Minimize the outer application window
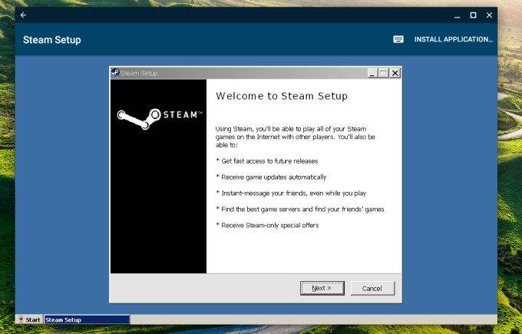Screen dimensions: 522x334 point(457,15)
